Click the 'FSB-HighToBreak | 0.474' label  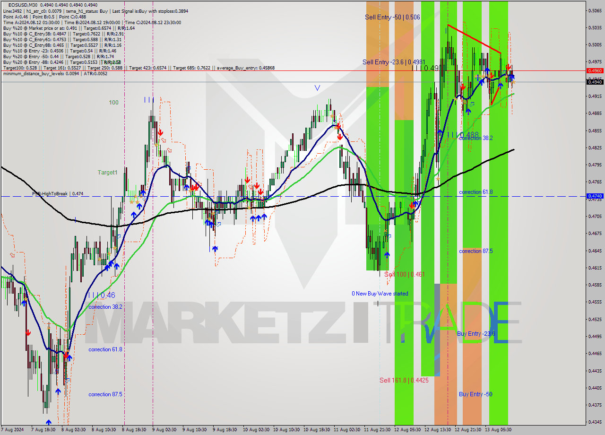pyautogui.click(x=58, y=194)
